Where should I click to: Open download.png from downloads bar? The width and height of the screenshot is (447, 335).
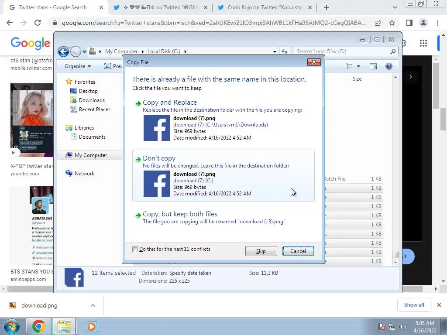[39, 305]
